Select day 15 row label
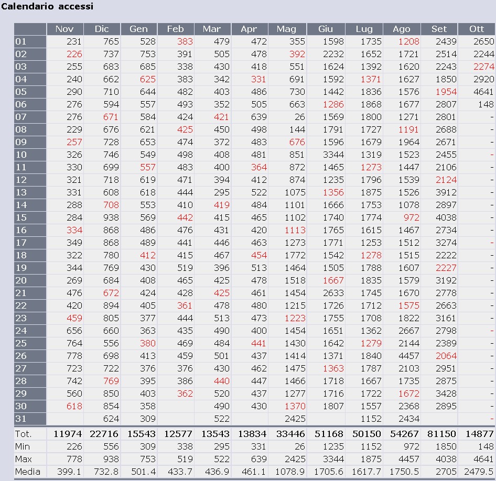The height and width of the screenshot is (481, 496). [21, 217]
